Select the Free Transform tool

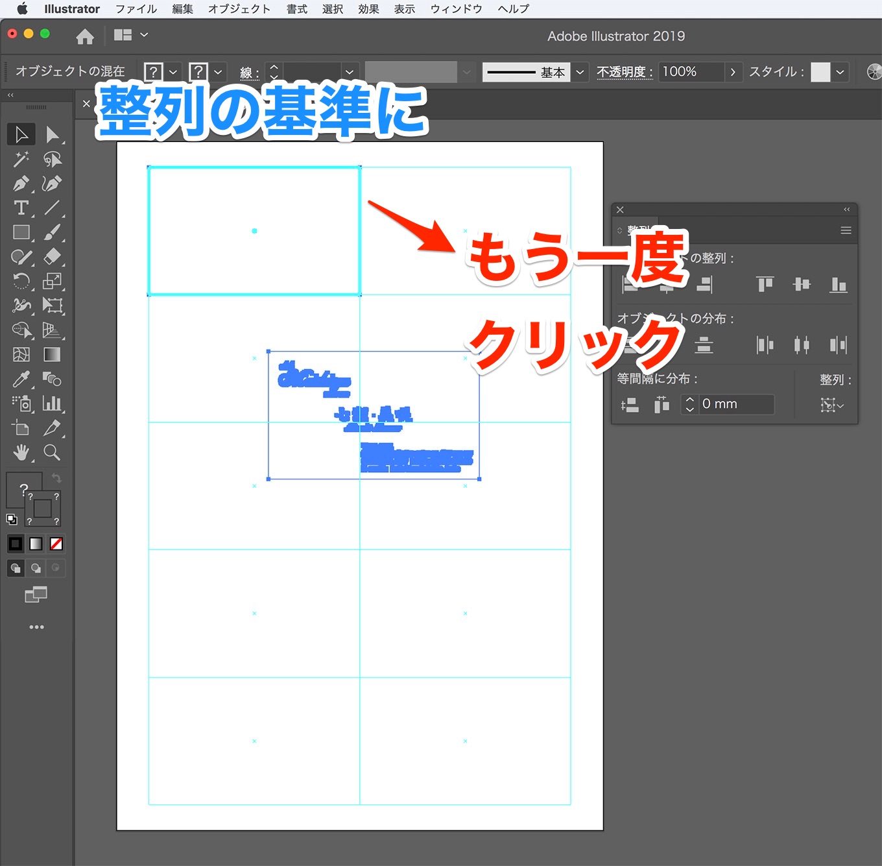52,306
